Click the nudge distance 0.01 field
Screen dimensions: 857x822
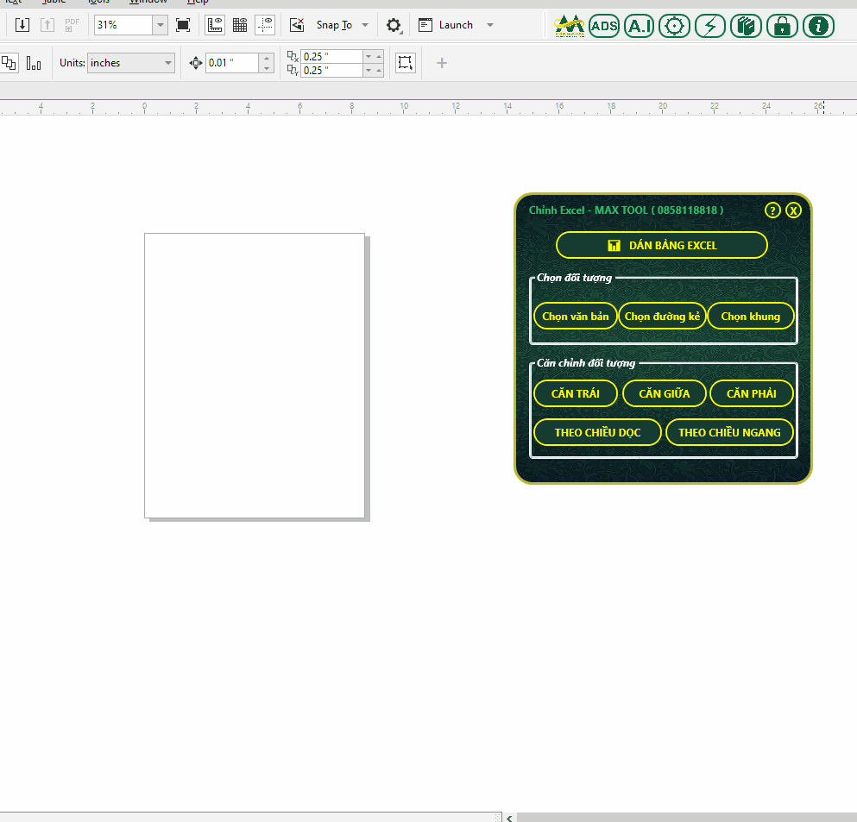[231, 63]
